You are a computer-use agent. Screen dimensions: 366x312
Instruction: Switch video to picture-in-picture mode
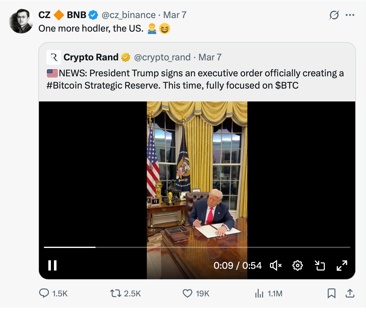[x=320, y=266]
